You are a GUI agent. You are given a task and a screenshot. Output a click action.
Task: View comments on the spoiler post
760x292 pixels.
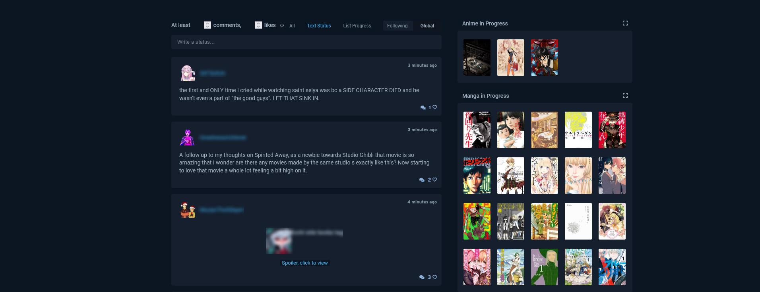point(422,277)
